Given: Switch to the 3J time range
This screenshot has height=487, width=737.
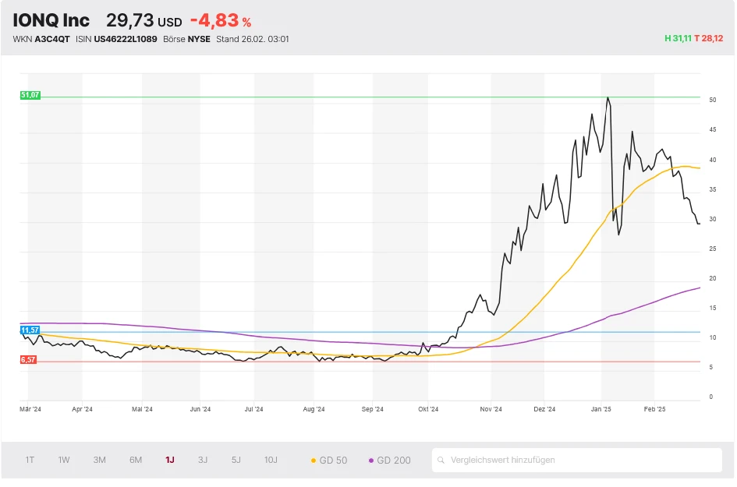Looking at the screenshot, I should click(x=203, y=460).
